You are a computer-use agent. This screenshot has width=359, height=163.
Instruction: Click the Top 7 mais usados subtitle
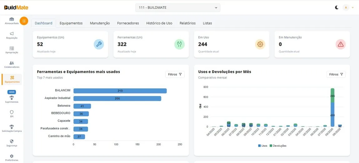click(x=50, y=78)
